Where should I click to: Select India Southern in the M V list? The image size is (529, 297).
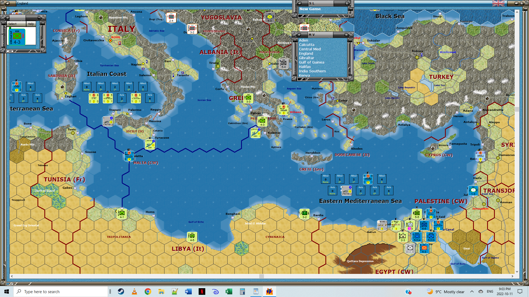point(312,71)
